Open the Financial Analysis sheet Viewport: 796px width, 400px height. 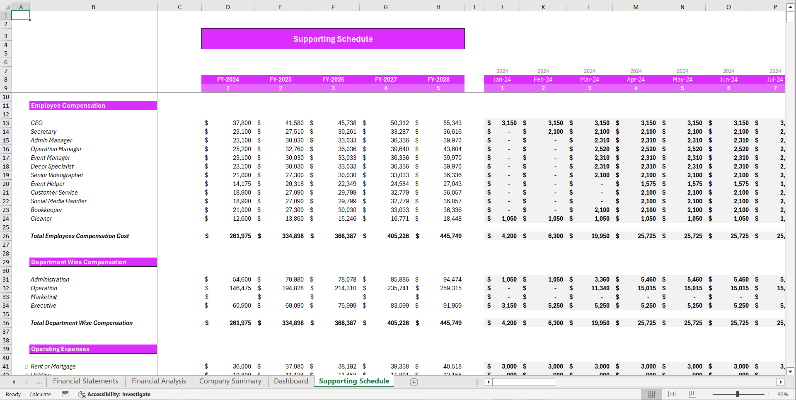pos(159,381)
